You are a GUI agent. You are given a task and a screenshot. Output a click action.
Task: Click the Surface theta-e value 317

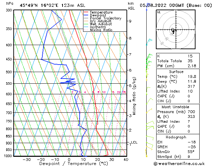pos(191,86)
